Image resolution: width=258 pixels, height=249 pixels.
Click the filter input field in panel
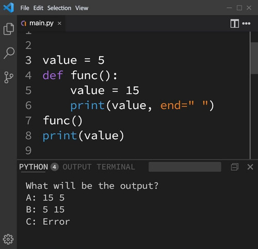pos(185,167)
